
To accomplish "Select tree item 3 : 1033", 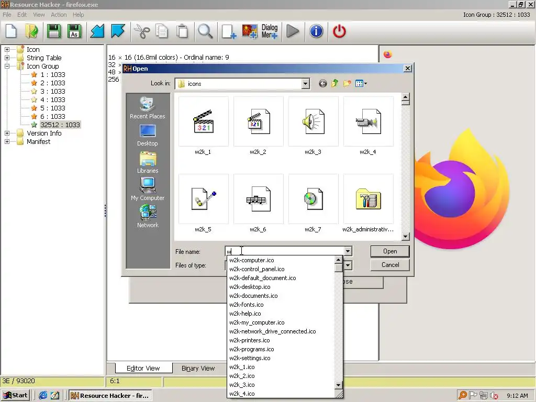I will pyautogui.click(x=53, y=91).
